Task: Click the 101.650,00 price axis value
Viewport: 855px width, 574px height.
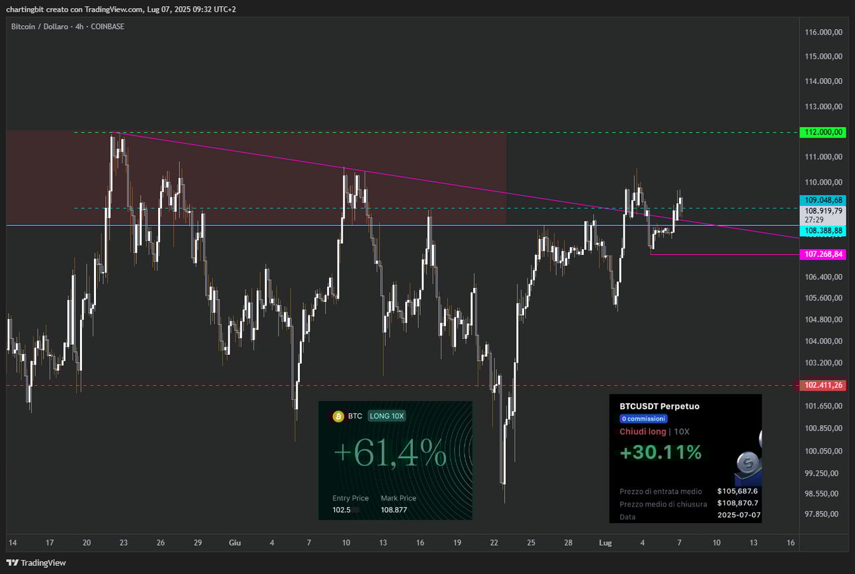Action: [x=823, y=407]
